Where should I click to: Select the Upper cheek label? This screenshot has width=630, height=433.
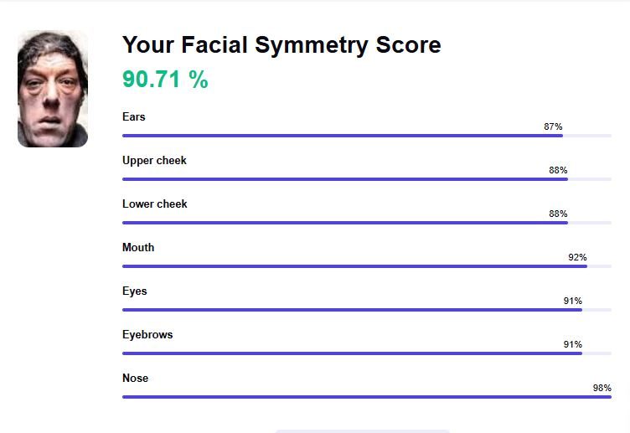click(x=154, y=161)
